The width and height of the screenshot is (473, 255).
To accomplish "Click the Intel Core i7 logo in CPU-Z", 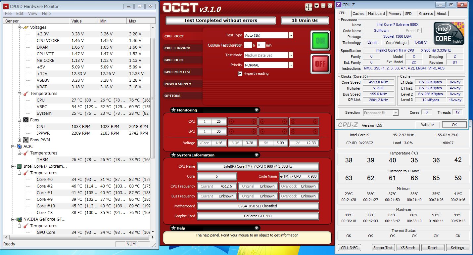I will tap(449, 33).
